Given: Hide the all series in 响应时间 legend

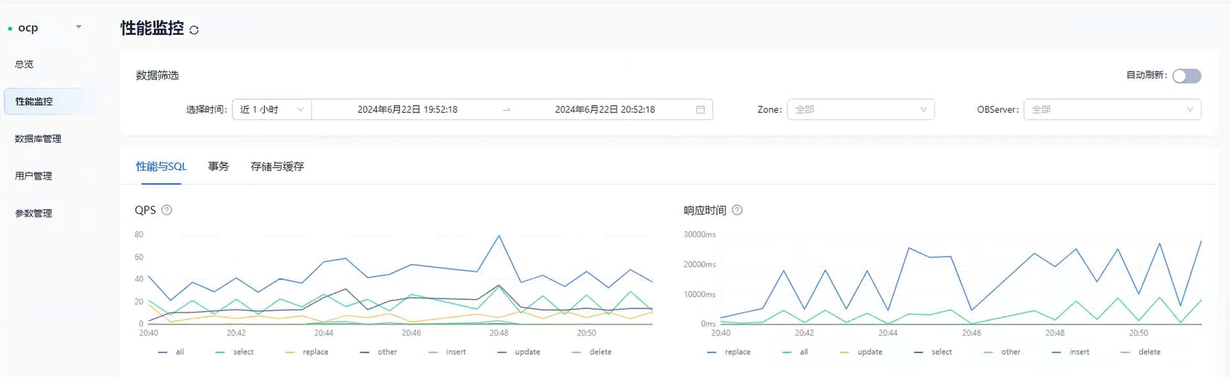Looking at the screenshot, I should click(796, 352).
